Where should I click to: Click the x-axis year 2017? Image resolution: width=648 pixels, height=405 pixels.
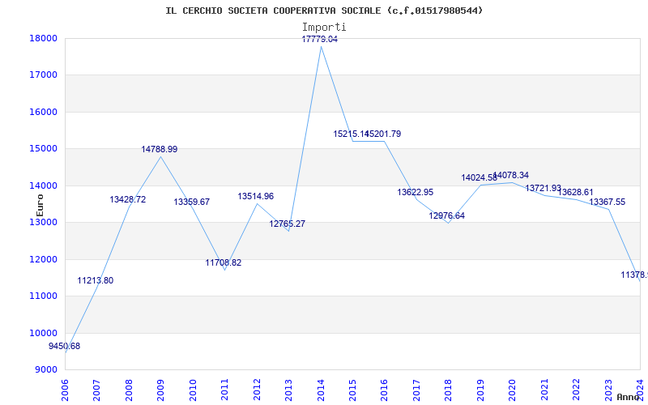(416, 390)
